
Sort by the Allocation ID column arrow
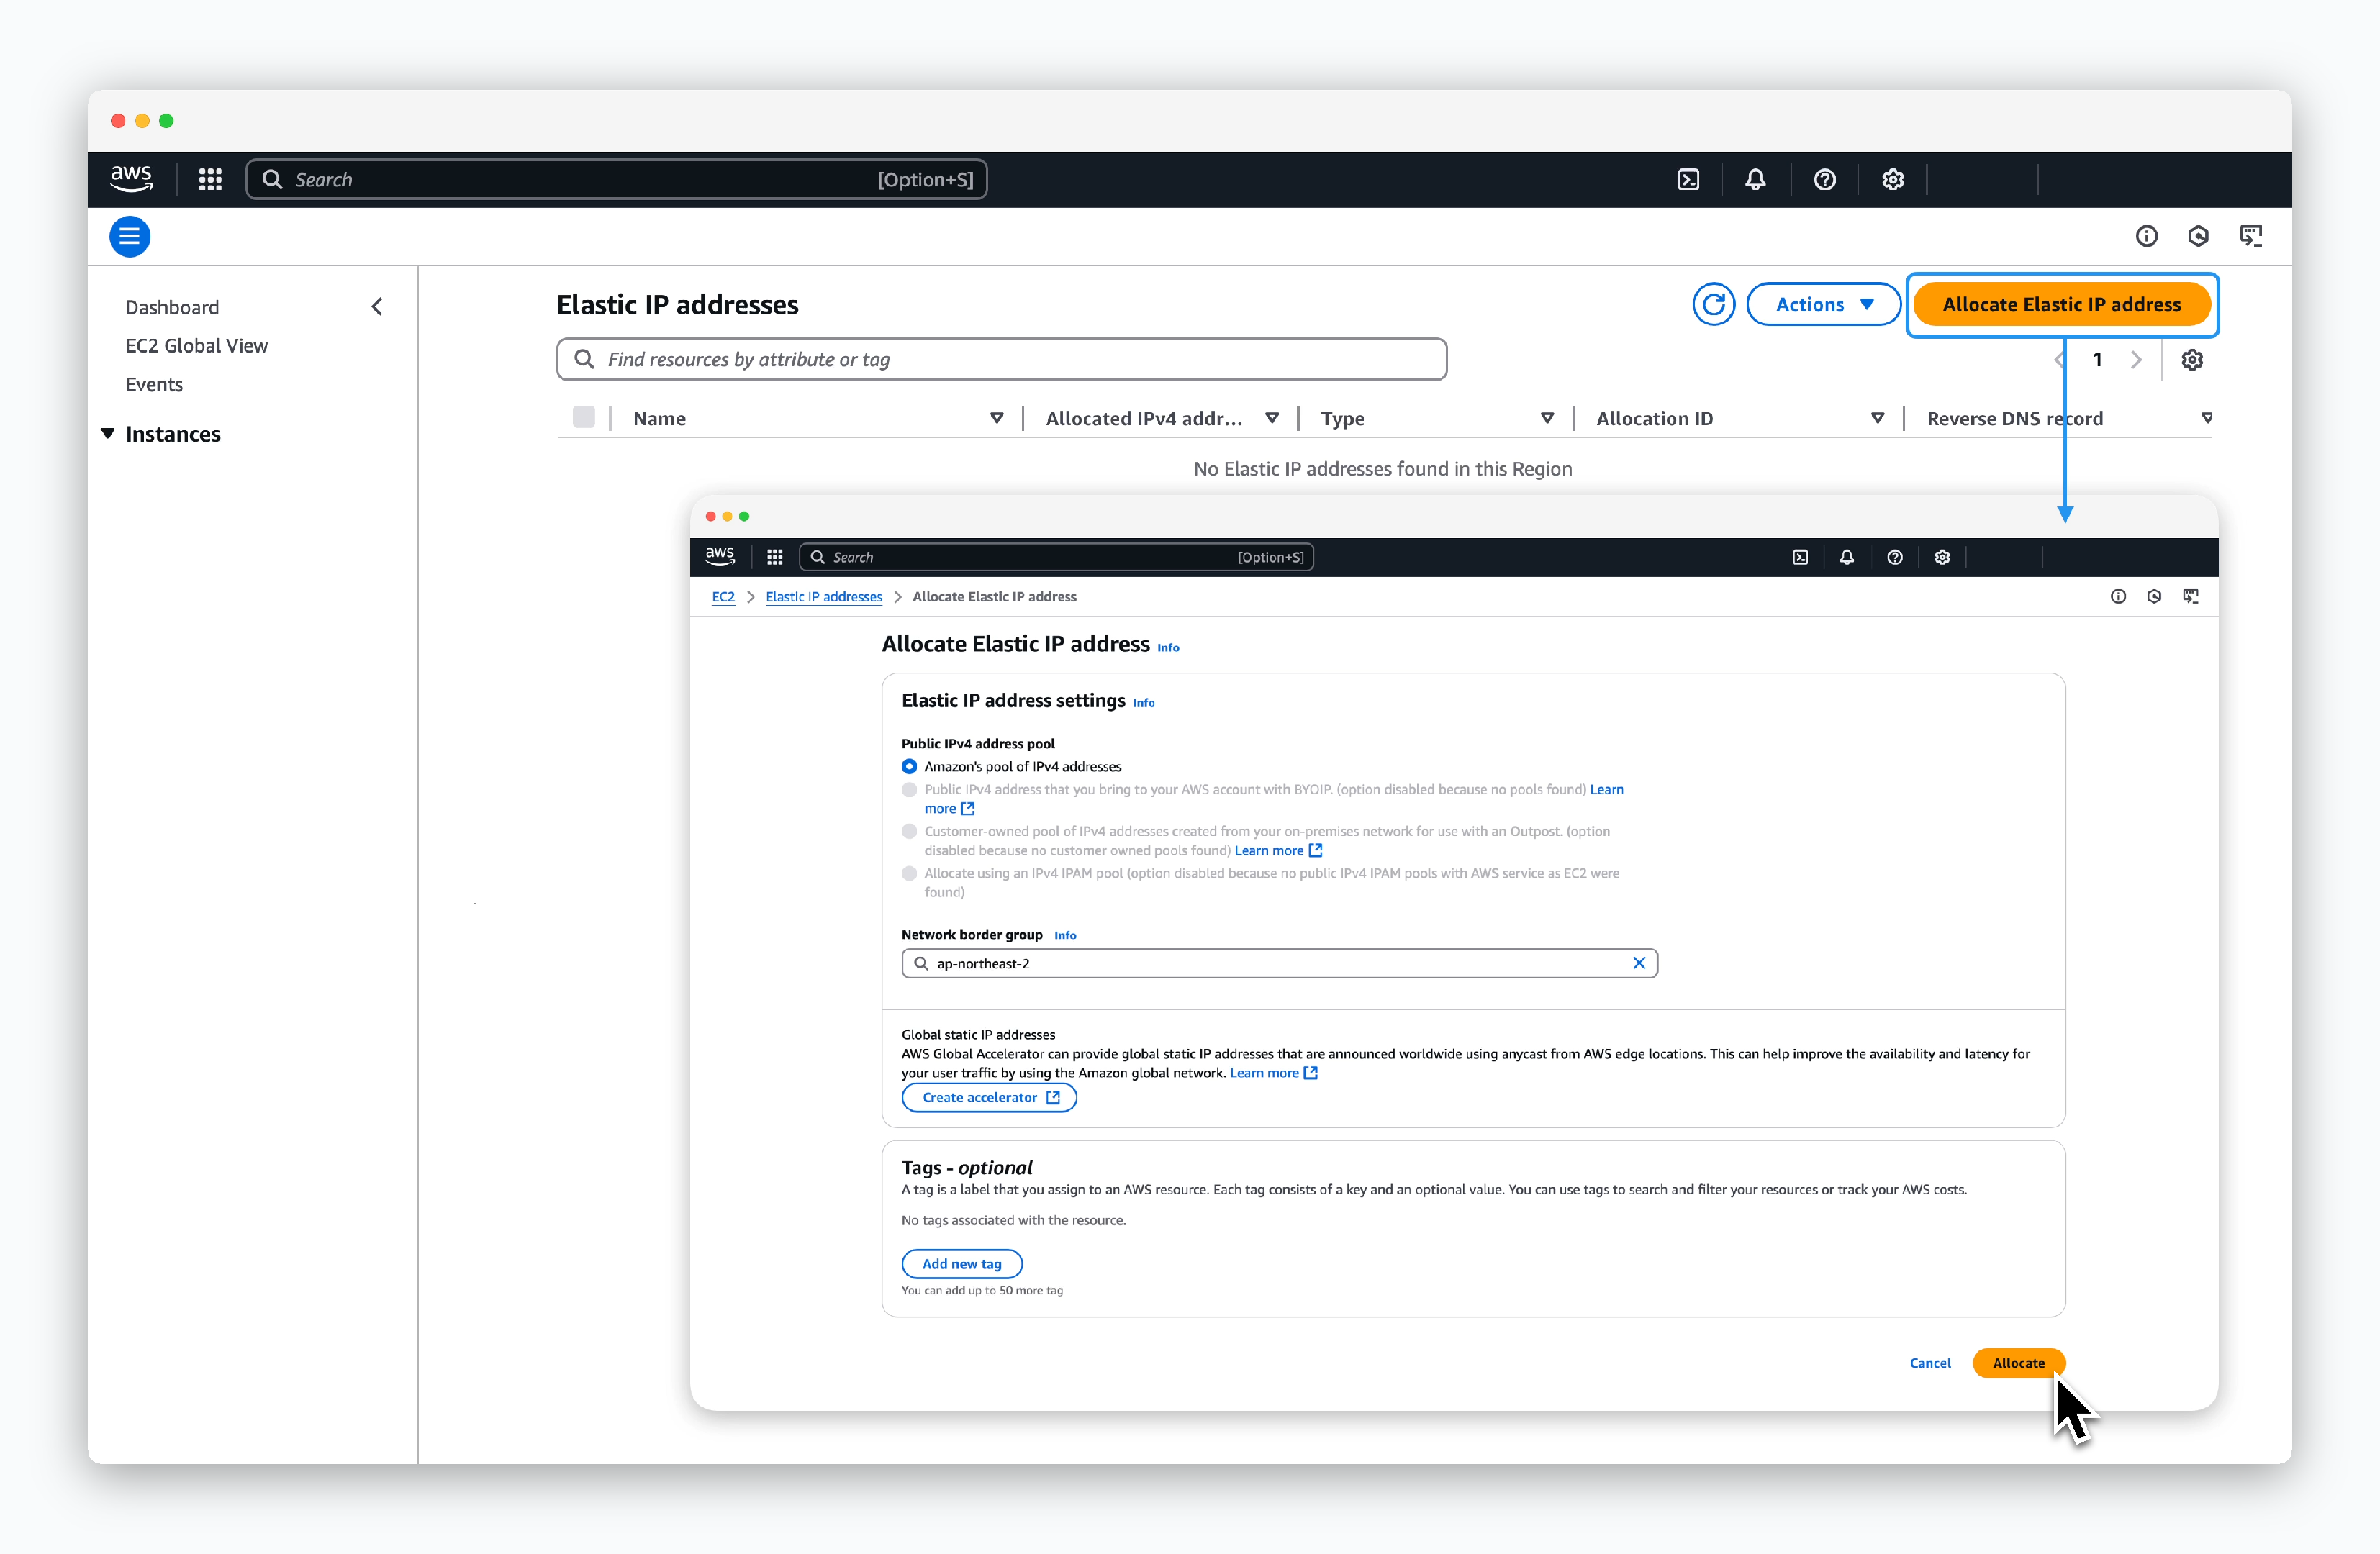(x=1877, y=419)
